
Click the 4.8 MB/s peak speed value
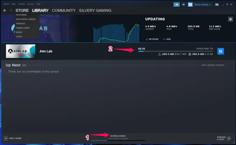click(172, 26)
